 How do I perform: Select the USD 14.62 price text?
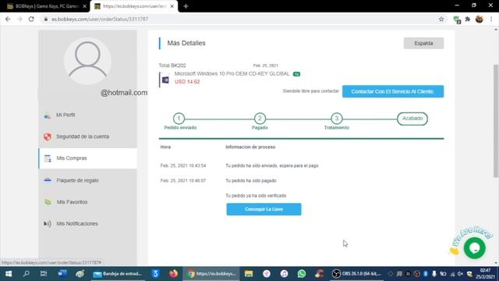click(187, 82)
